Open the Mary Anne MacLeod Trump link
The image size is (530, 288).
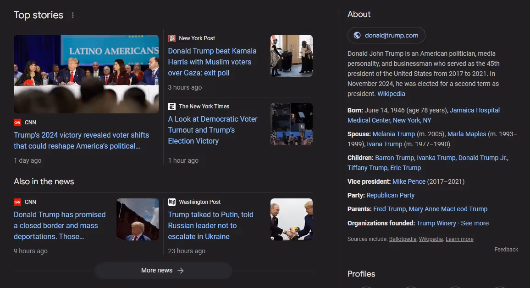tap(448, 209)
